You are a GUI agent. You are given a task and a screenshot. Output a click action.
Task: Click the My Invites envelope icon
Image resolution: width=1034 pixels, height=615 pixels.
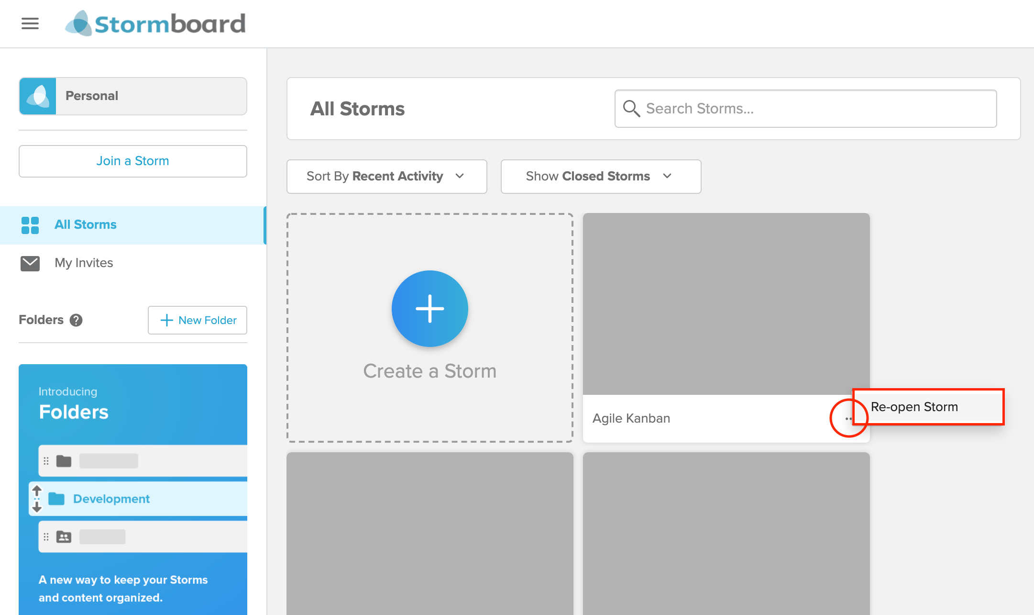click(30, 263)
